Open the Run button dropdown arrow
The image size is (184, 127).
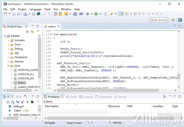pyautogui.click(x=100, y=14)
